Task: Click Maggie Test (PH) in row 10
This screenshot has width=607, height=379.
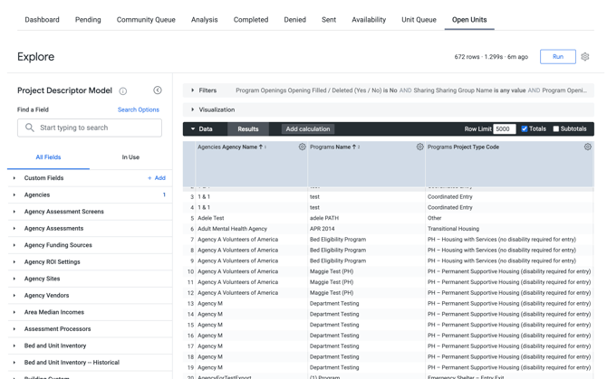Action: 332,271
